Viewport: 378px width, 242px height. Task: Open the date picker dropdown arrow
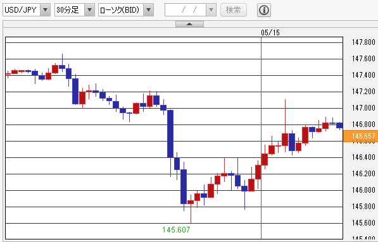211,10
